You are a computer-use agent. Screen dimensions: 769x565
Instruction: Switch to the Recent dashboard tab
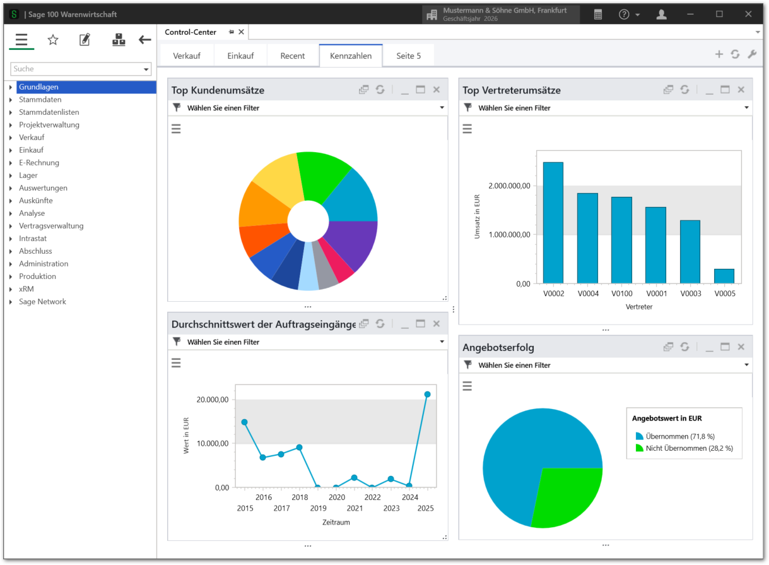(293, 56)
